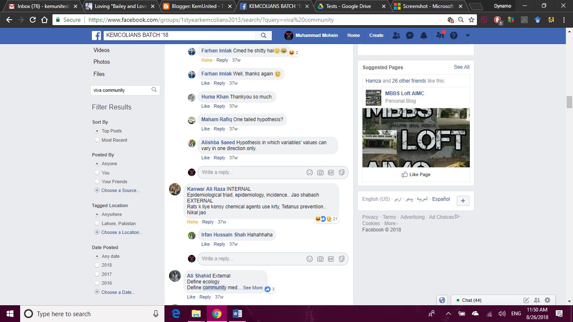
Task: Click globe icon beside chat bar
Action: tap(442, 300)
